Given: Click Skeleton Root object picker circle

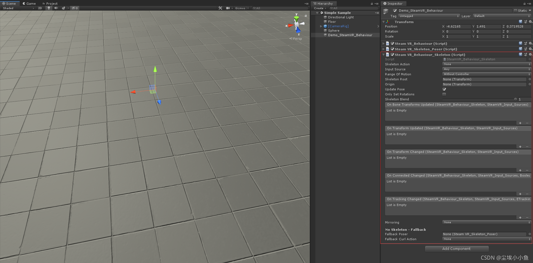Looking at the screenshot, I should click(x=530, y=79).
